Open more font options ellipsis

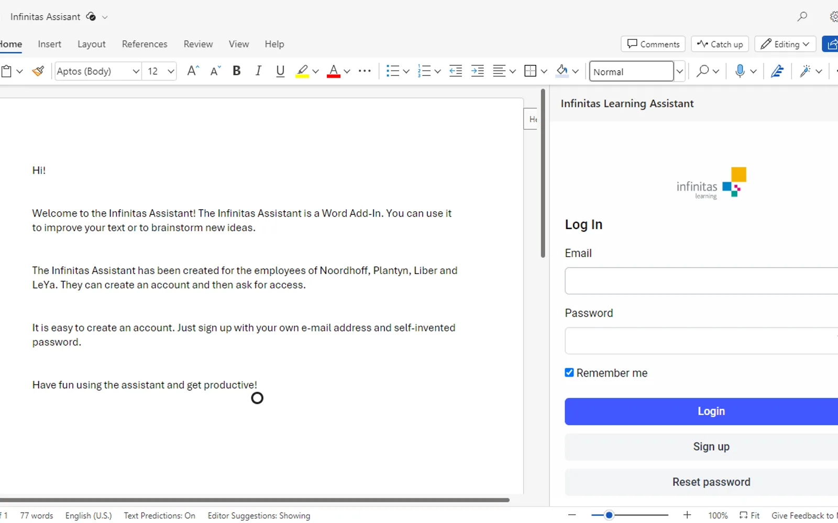point(365,71)
